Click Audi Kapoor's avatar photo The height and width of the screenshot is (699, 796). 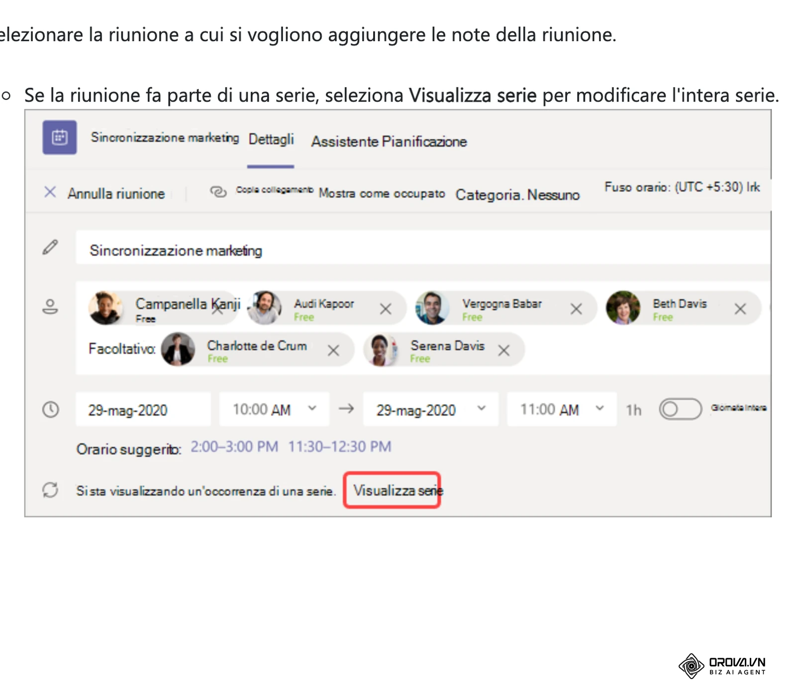point(264,308)
